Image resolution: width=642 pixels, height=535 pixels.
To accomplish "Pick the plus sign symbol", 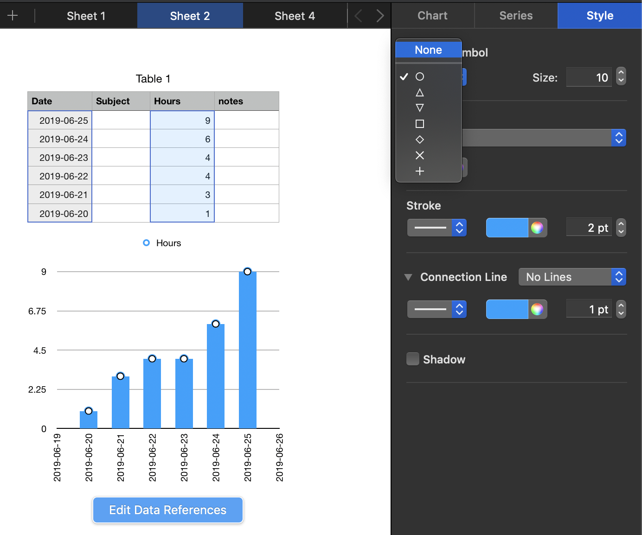I will [428, 171].
